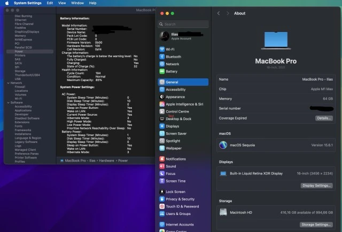Select NVMExpress in System Information sidebar
The height and width of the screenshot is (232, 342).
coord(24,39)
